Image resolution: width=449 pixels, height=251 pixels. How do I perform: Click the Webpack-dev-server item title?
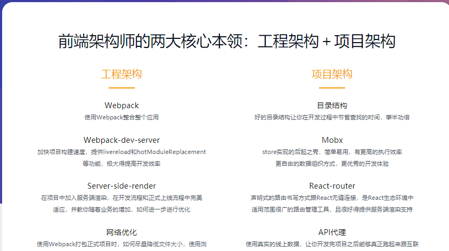121,140
